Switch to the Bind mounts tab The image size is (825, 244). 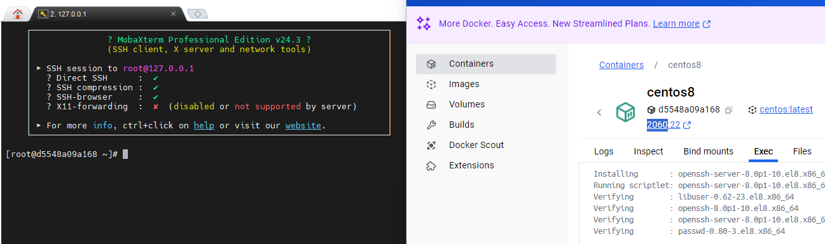coord(709,151)
